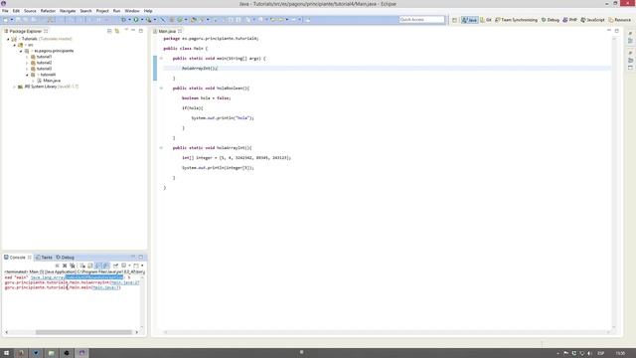The image size is (636, 358).
Task: Collapse all in Package Explorer
Action: pyautogui.click(x=109, y=31)
